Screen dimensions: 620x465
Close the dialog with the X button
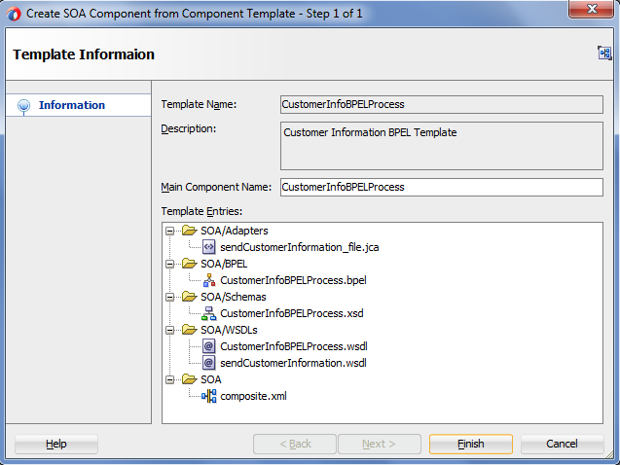pyautogui.click(x=591, y=9)
